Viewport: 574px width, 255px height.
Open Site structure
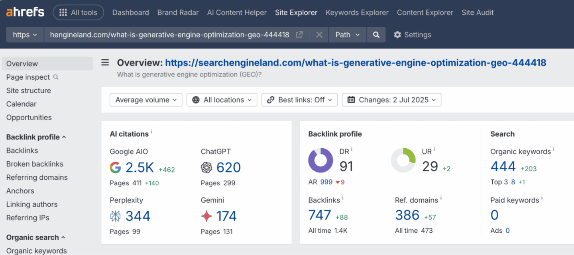29,90
